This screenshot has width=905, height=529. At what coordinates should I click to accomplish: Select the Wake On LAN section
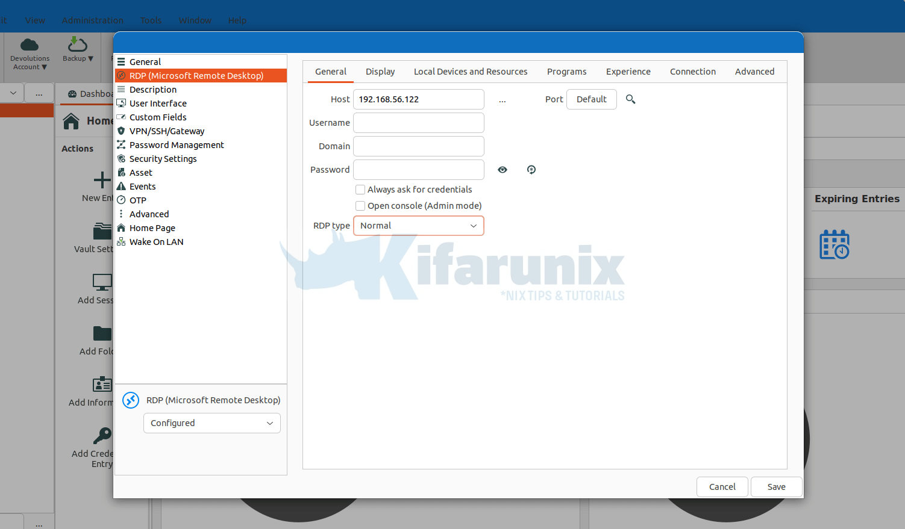tap(155, 241)
